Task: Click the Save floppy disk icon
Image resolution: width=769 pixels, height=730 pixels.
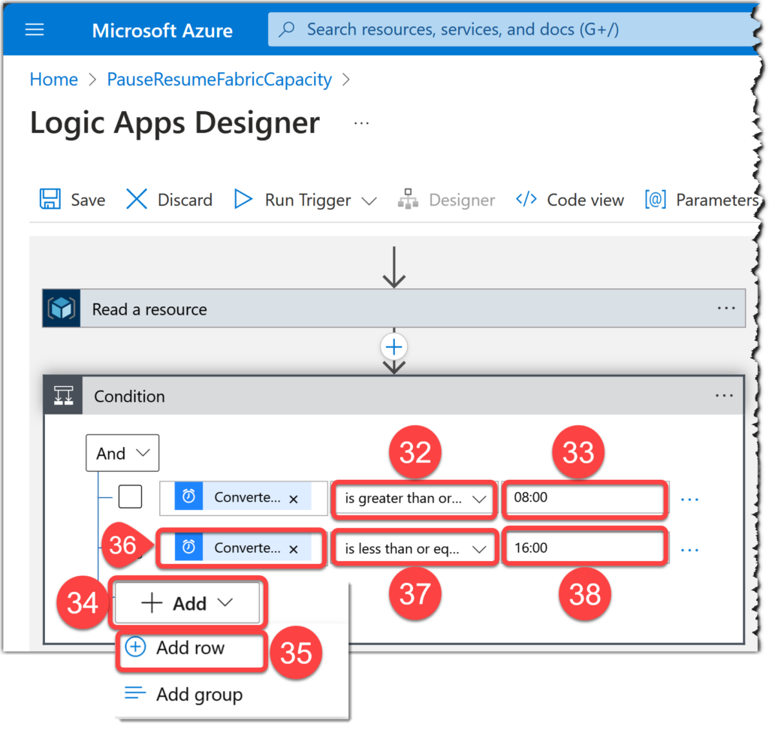Action: click(50, 199)
